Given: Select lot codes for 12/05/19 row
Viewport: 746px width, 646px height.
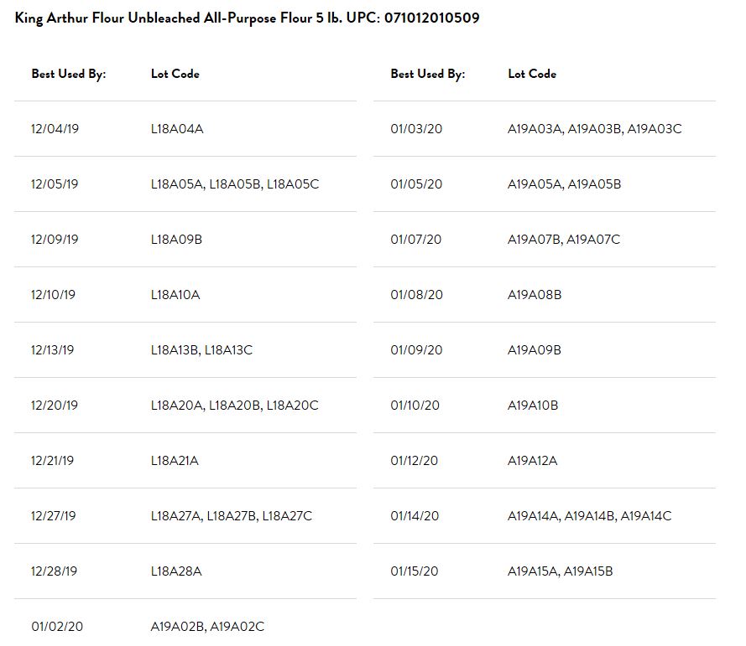Looking at the screenshot, I should pyautogui.click(x=235, y=184).
